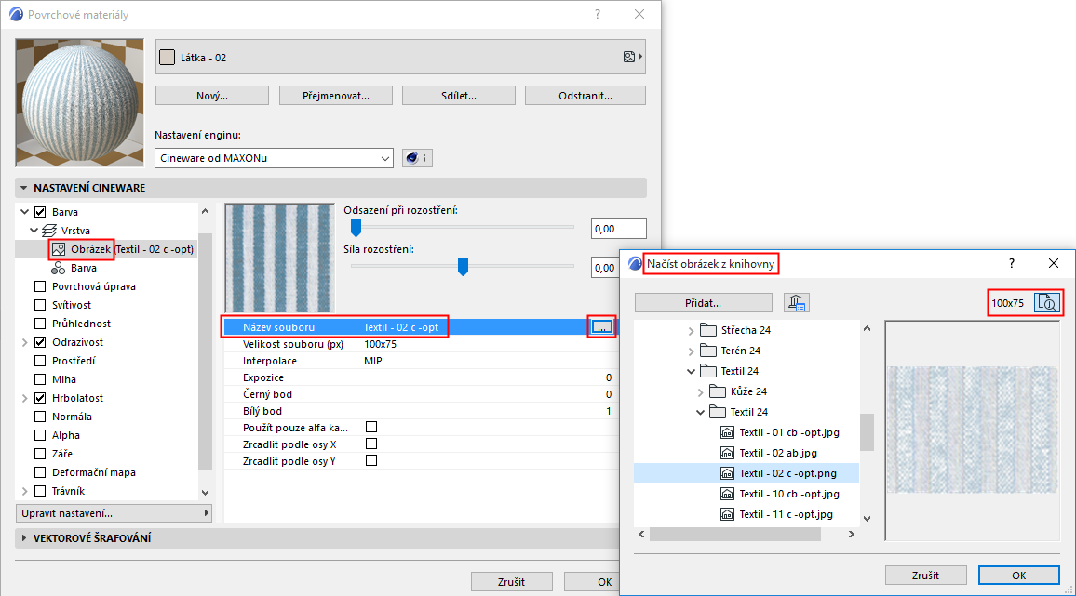Collapse the Barva tree node
This screenshot has width=1076, height=596.
pyautogui.click(x=25, y=212)
